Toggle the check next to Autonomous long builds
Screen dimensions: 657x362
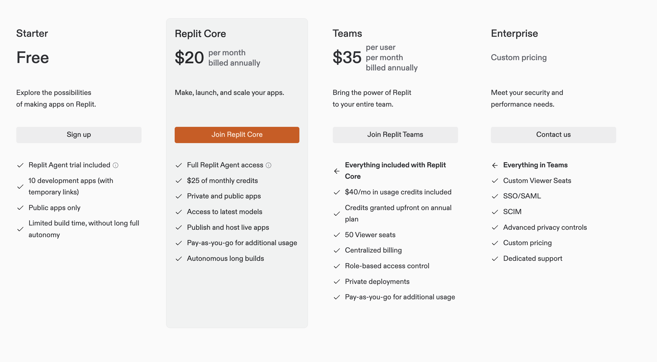[x=179, y=259]
